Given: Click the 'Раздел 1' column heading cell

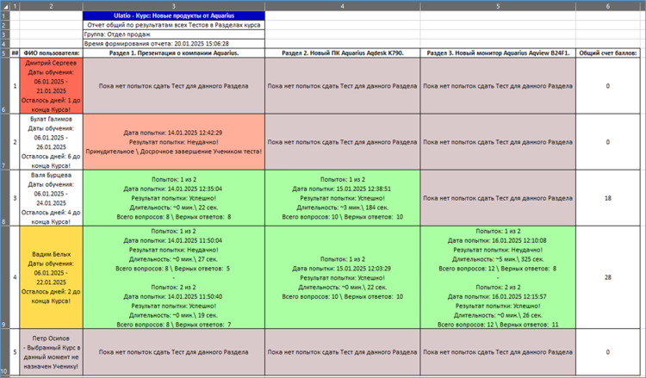Looking at the screenshot, I should coord(174,53).
